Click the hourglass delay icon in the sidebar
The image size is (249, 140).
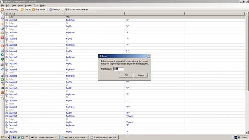coord(2,24)
